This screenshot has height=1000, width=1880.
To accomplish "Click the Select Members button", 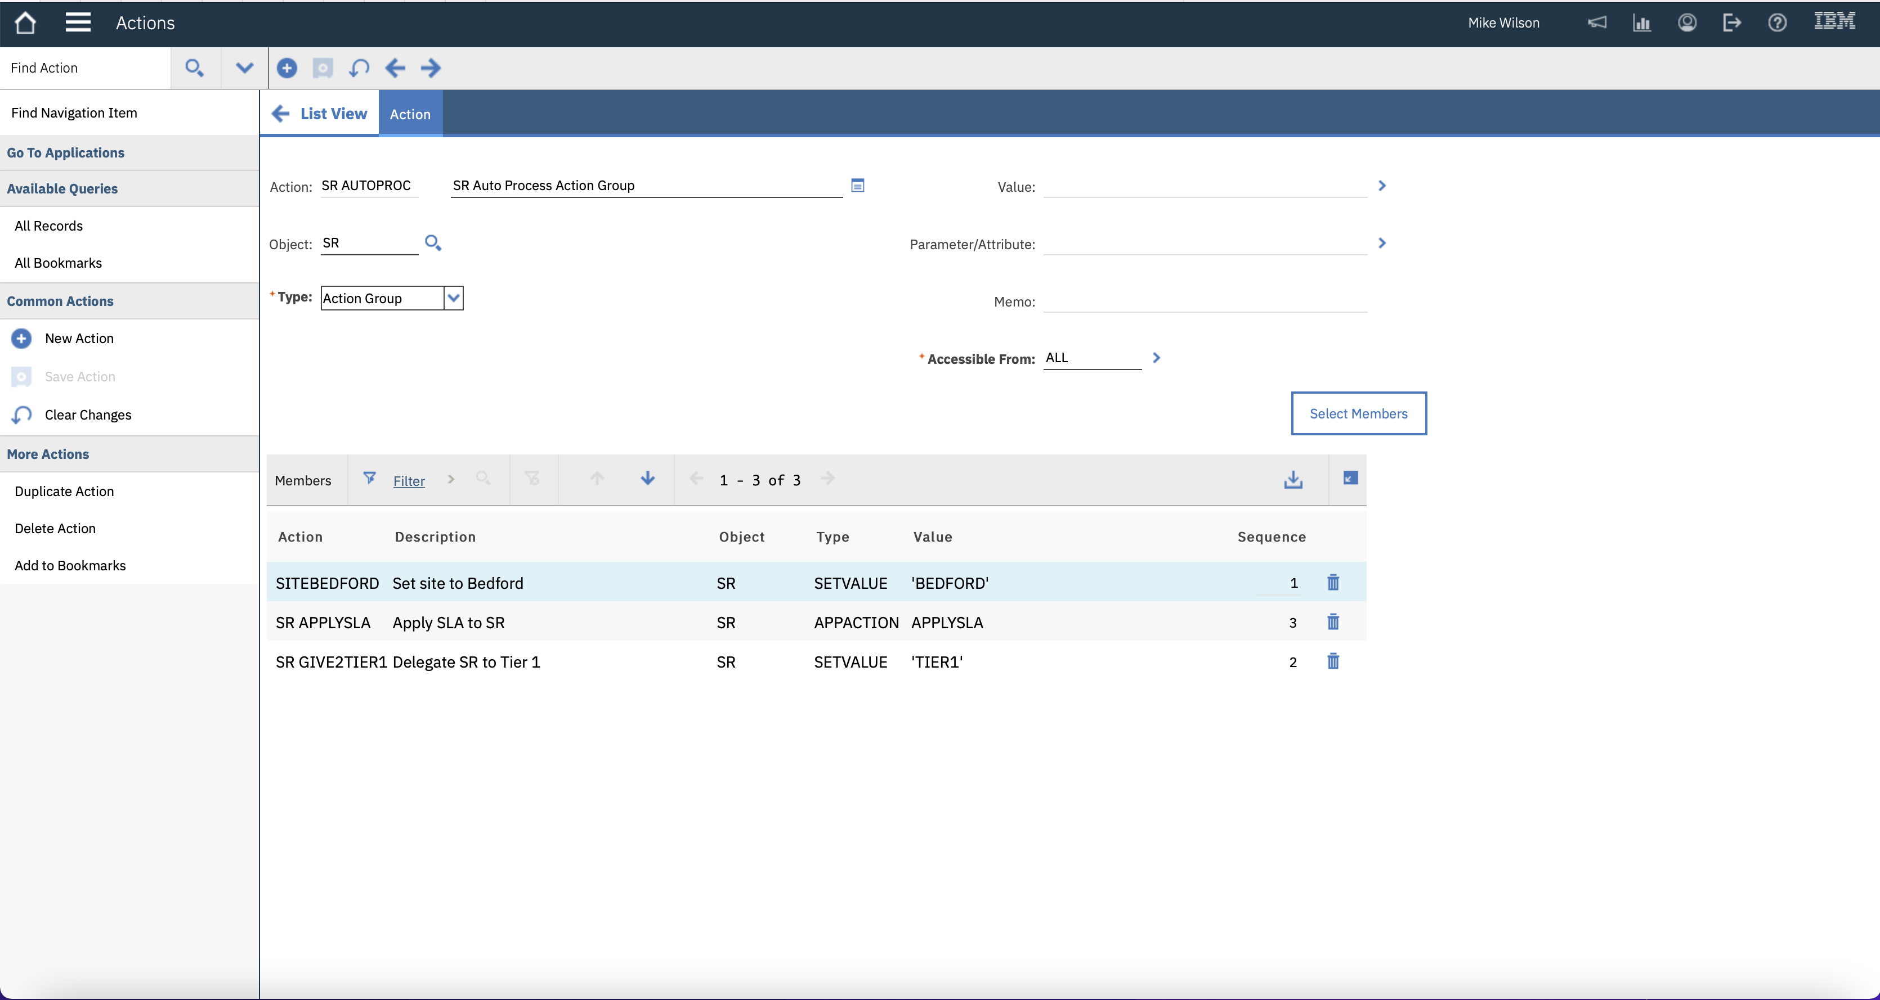I will tap(1358, 413).
